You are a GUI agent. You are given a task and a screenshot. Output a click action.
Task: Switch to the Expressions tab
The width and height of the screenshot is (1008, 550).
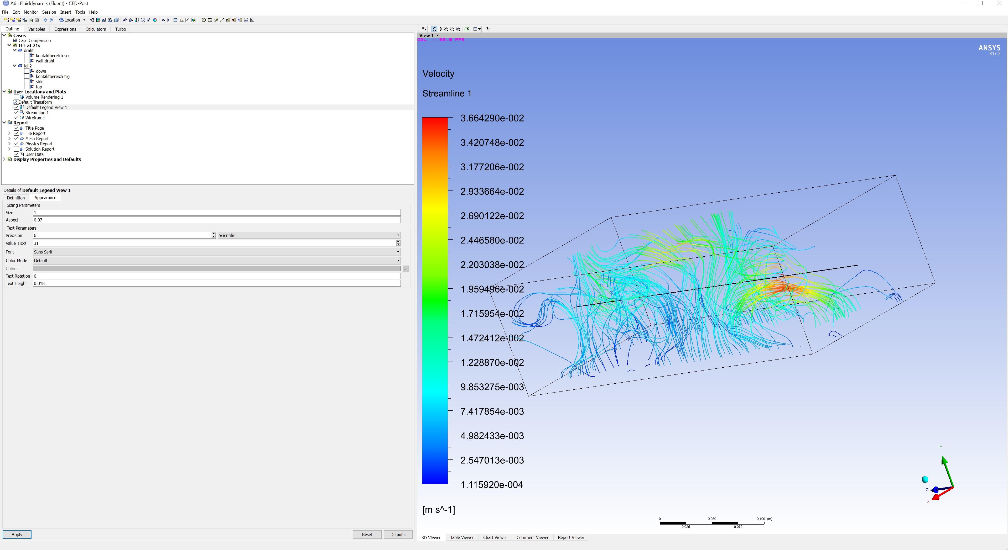coord(65,29)
